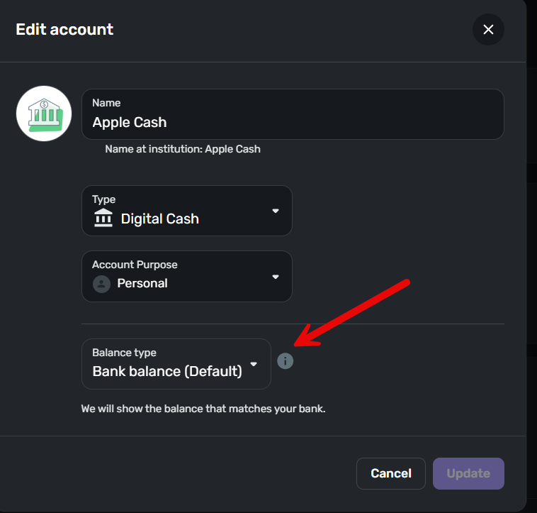
Task: Click the Name at institution: Apple Cash text
Action: pos(183,149)
